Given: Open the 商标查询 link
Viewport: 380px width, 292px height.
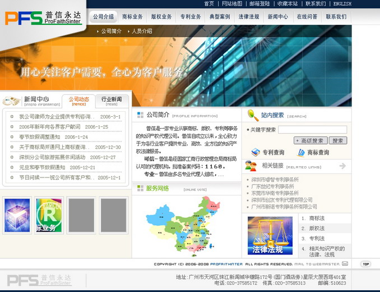Looking at the screenshot, I should [x=318, y=152].
